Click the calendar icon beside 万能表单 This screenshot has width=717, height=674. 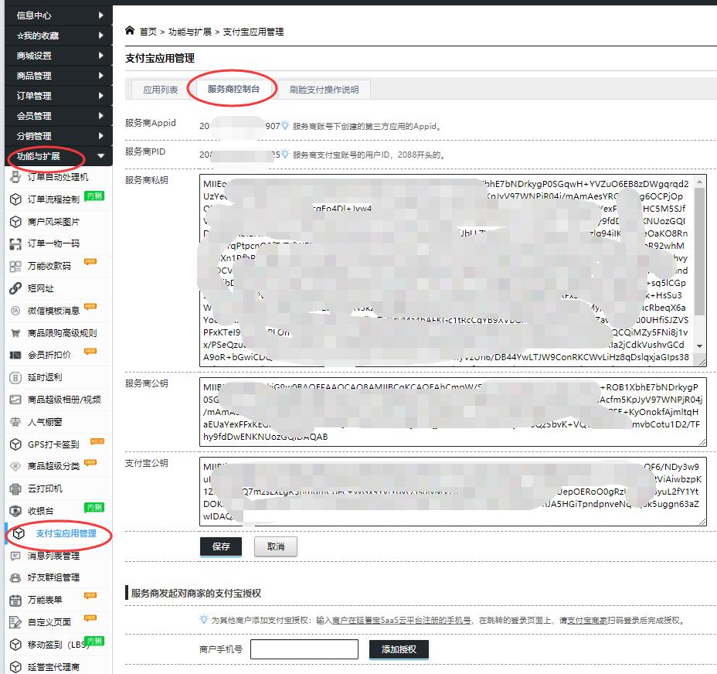point(15,600)
